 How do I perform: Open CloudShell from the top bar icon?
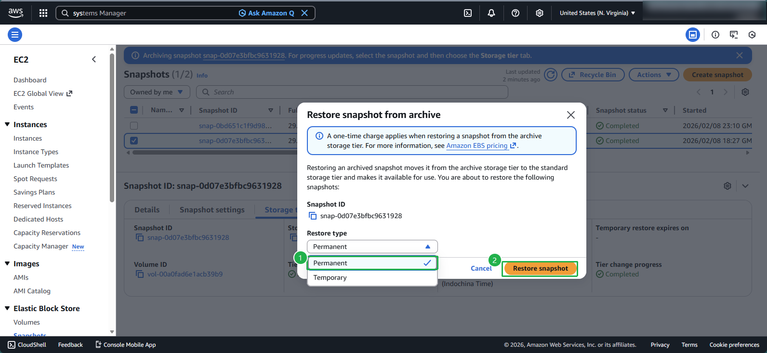[468, 13]
